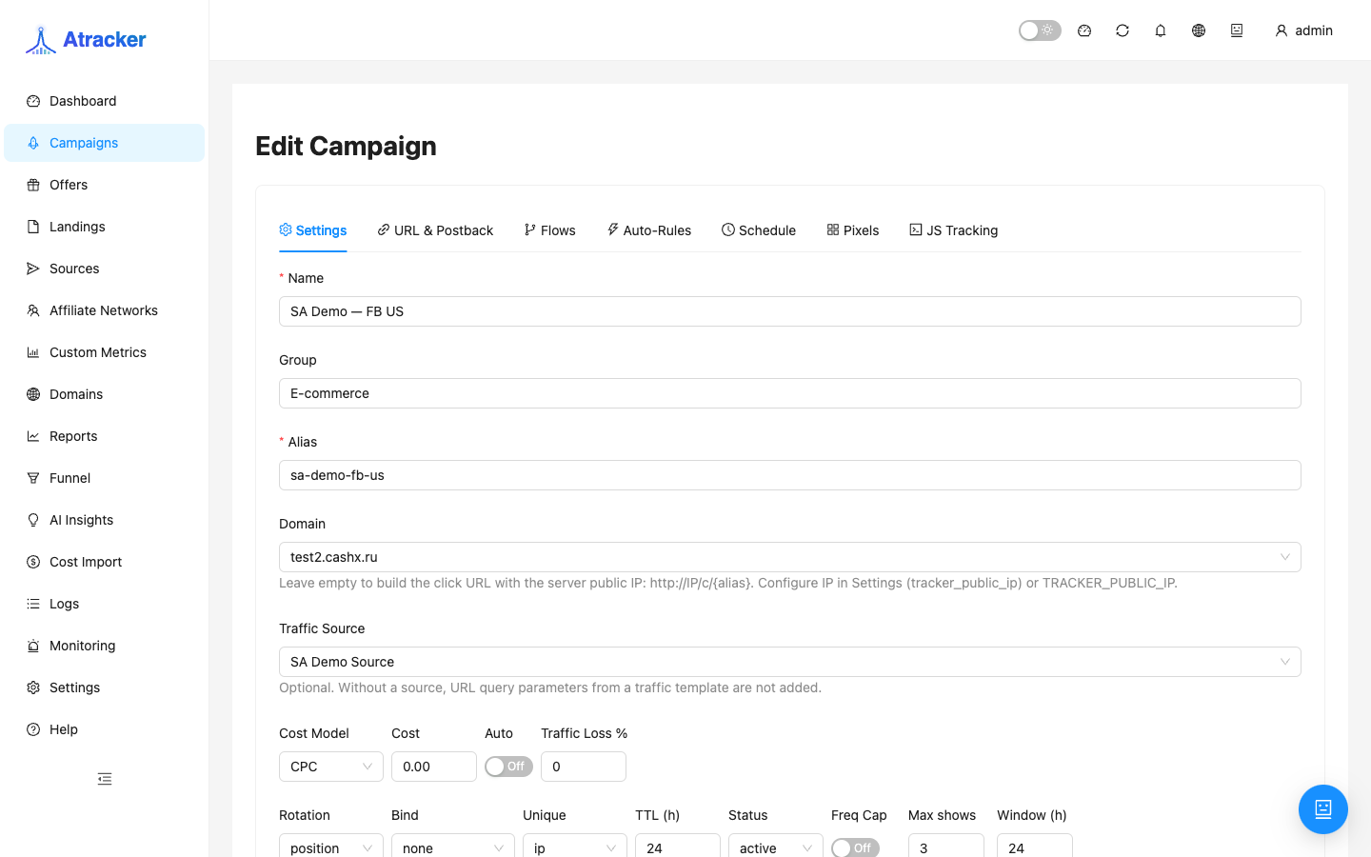The width and height of the screenshot is (1371, 857).
Task: Click the Cost field showing 0.00
Action: point(434,767)
